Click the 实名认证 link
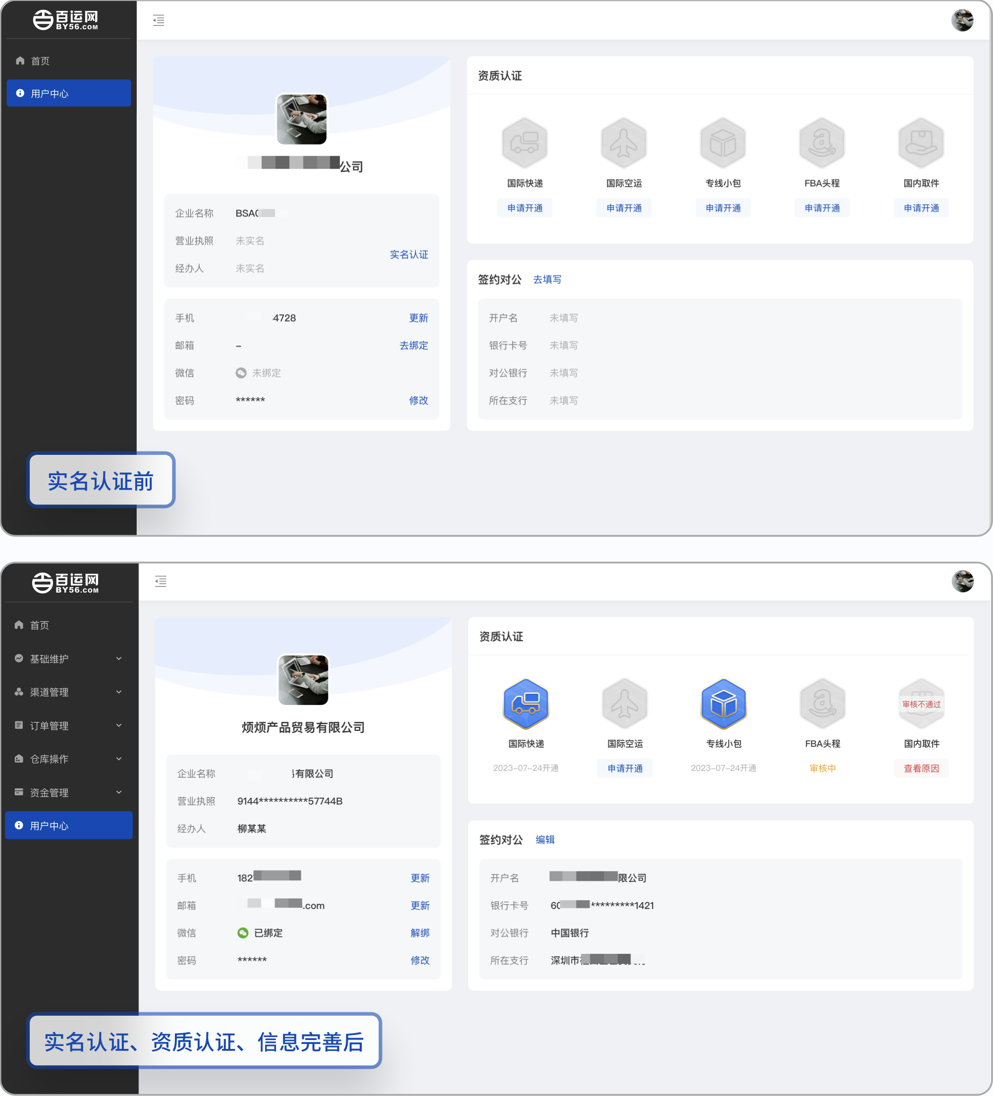The image size is (993, 1096). 408,255
